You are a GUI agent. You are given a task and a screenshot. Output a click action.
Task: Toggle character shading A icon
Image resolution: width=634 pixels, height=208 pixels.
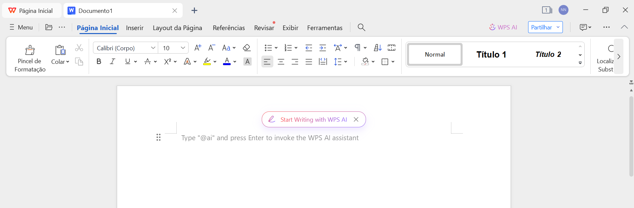(247, 62)
